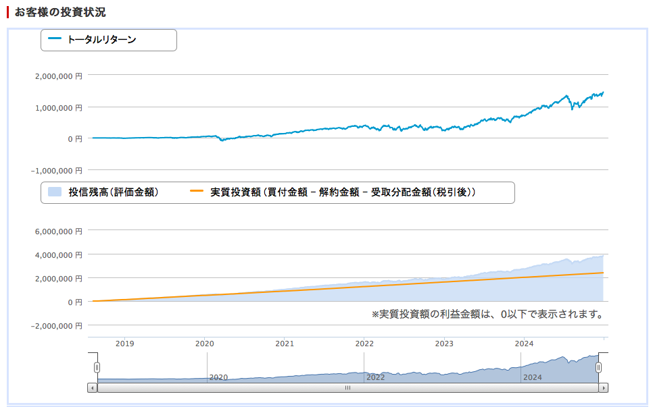Click the orange 実質投資額 legend line swatch
This screenshot has width=653, height=407.
tap(197, 191)
